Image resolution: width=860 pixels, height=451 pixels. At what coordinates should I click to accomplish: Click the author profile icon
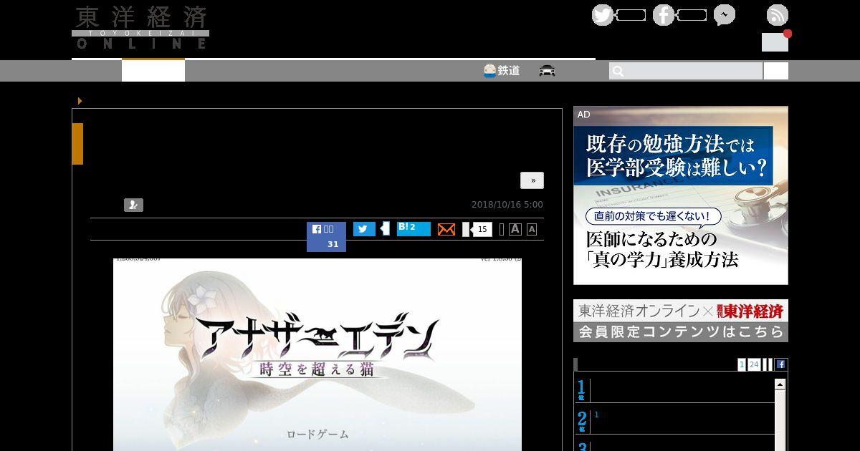[x=133, y=205]
